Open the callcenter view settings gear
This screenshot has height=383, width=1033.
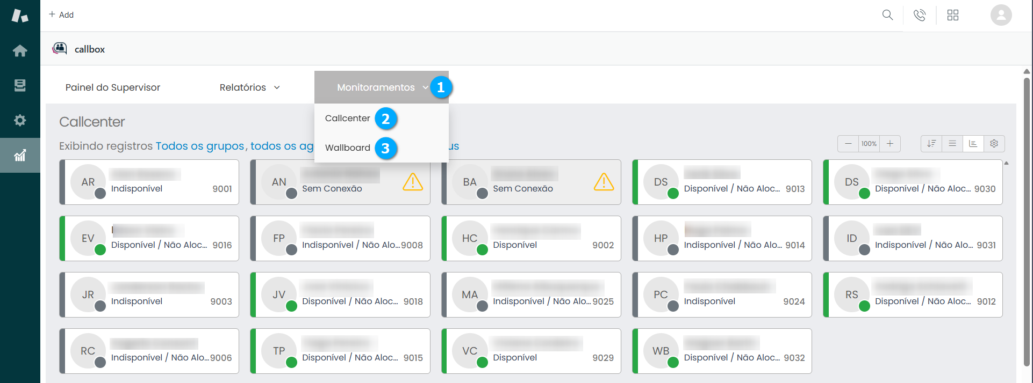tap(994, 144)
